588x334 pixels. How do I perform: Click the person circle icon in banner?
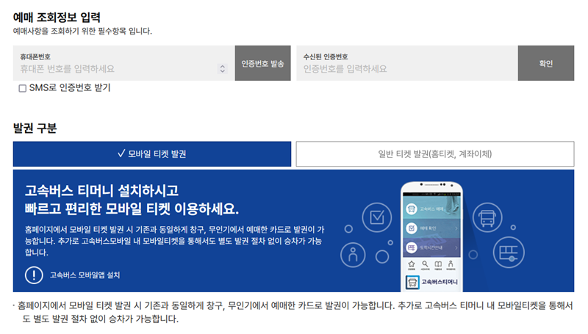(353, 255)
